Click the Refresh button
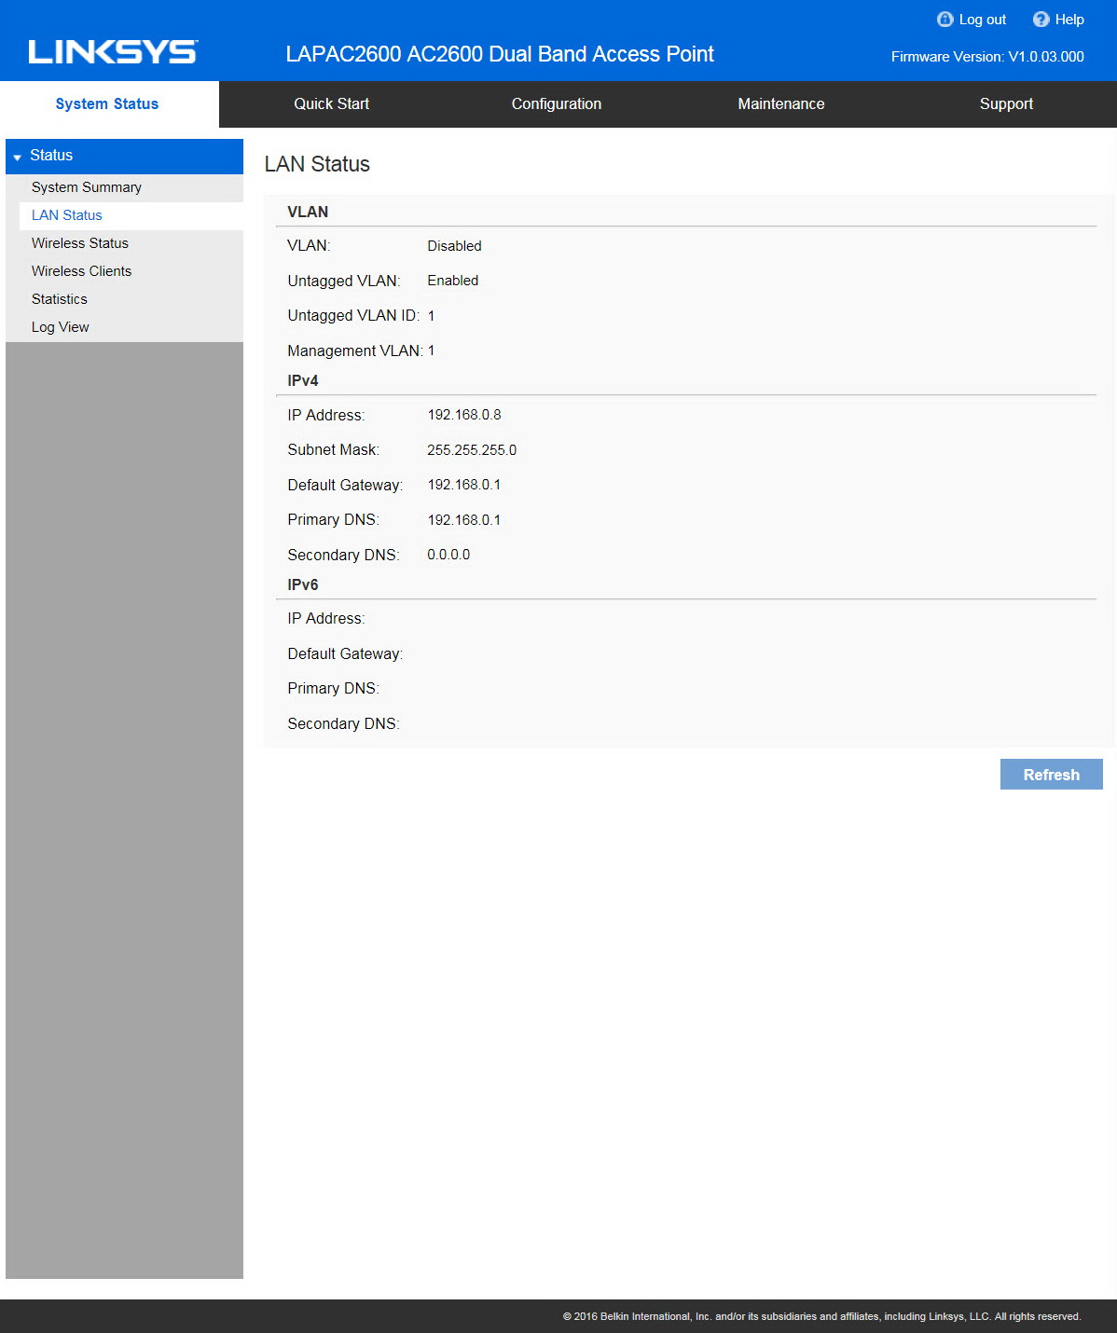1117x1333 pixels. click(x=1052, y=775)
